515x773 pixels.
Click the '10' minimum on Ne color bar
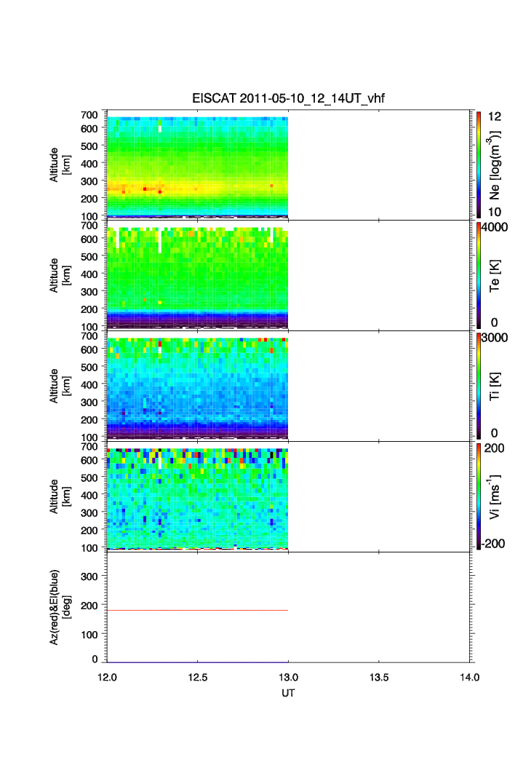click(x=495, y=212)
